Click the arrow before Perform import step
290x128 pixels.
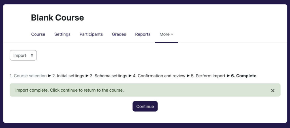[x=188, y=76]
